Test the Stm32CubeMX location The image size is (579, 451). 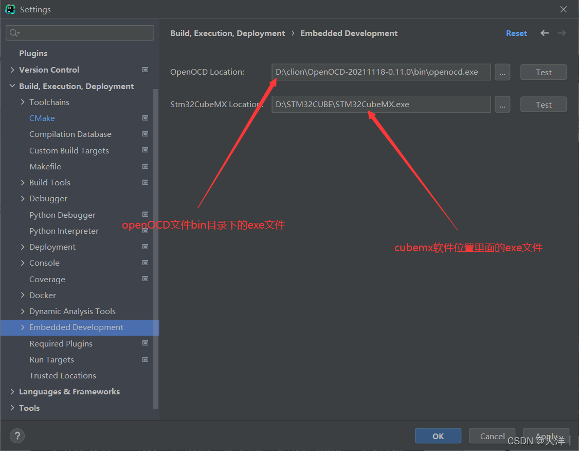click(x=544, y=104)
